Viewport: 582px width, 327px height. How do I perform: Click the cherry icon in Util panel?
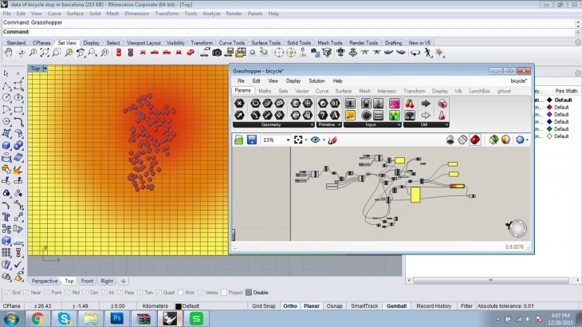[x=410, y=104]
